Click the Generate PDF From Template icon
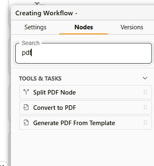This screenshot has width=154, height=166. click(x=26, y=123)
